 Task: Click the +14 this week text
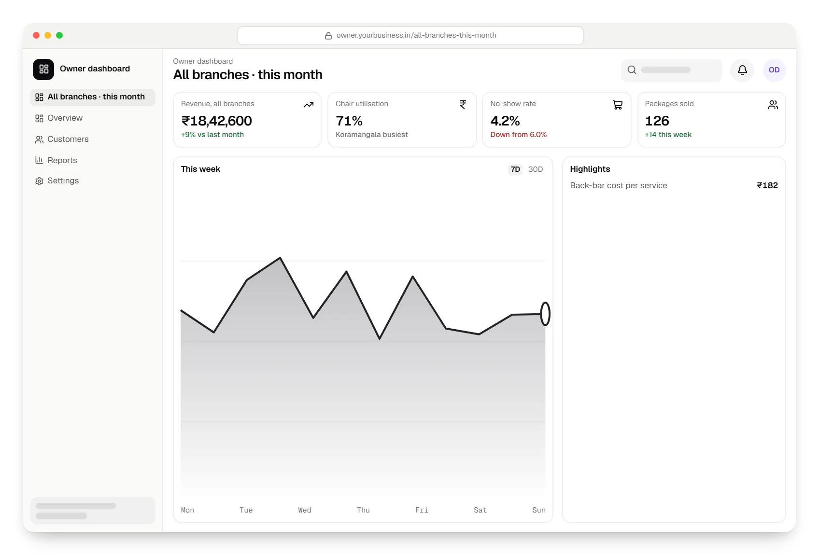pos(668,135)
